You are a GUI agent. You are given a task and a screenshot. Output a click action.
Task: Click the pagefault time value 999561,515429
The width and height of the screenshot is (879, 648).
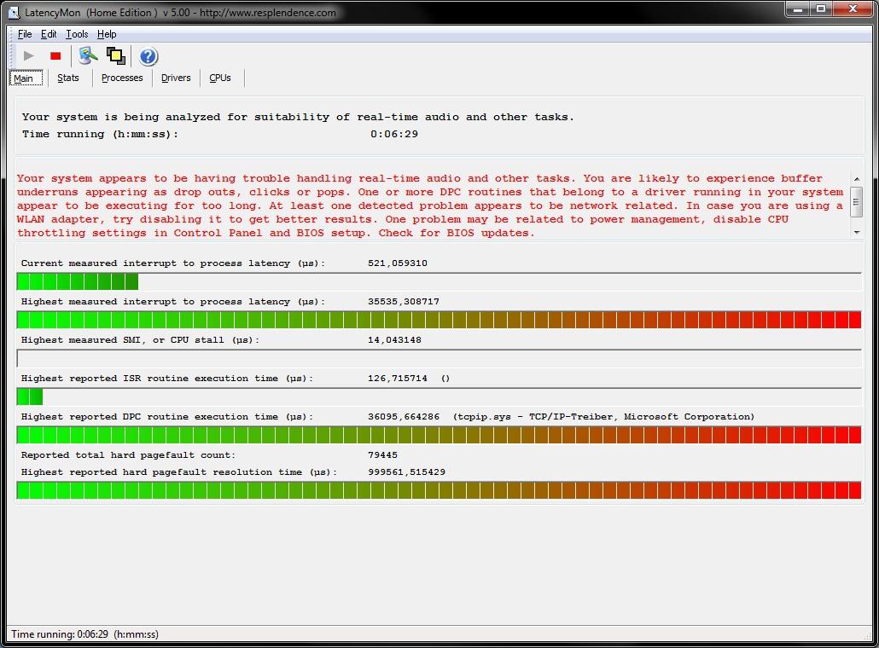(x=406, y=472)
